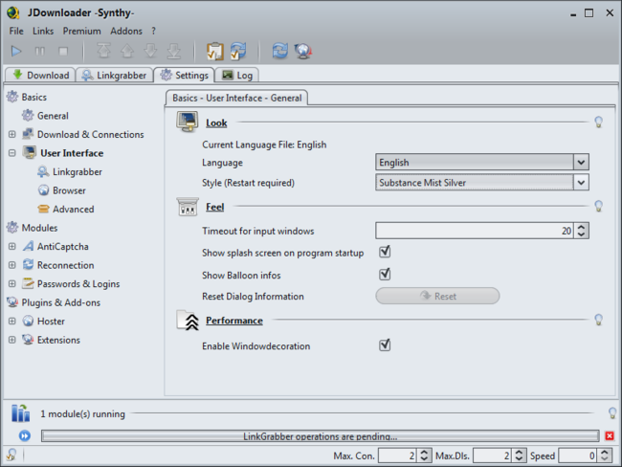Image resolution: width=622 pixels, height=467 pixels.
Task: Expand the Hoster tree node
Action: pos(12,321)
